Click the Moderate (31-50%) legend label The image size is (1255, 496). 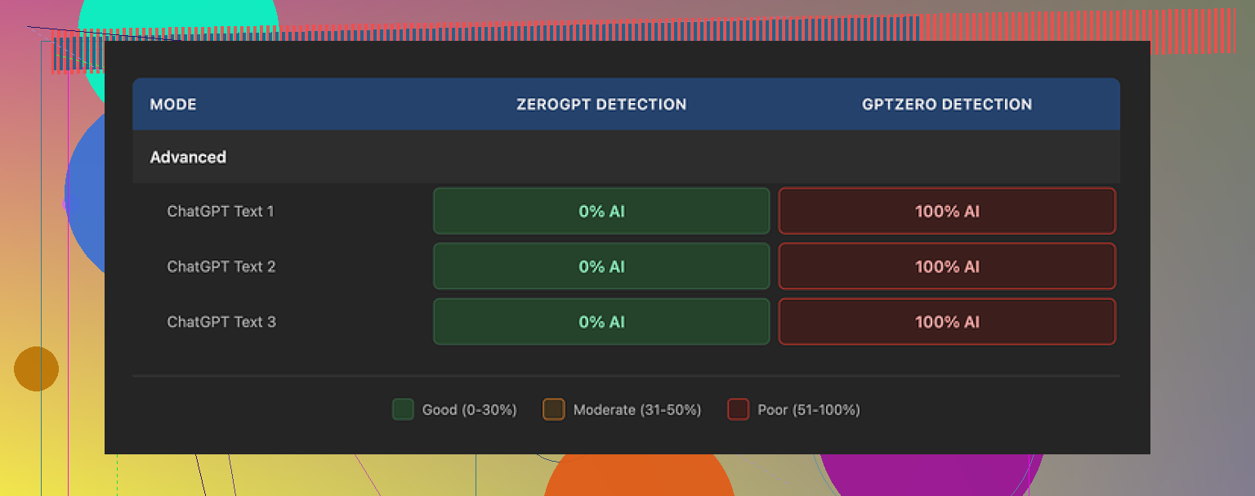pos(637,409)
